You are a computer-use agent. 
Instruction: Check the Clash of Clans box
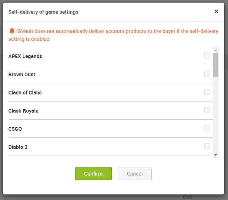click(207, 92)
